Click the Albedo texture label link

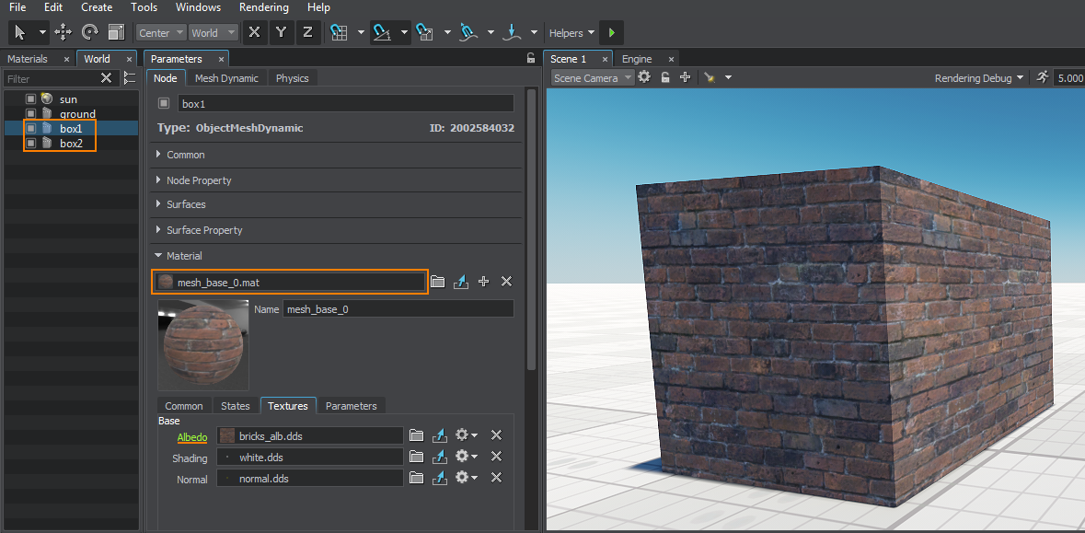[x=192, y=436]
